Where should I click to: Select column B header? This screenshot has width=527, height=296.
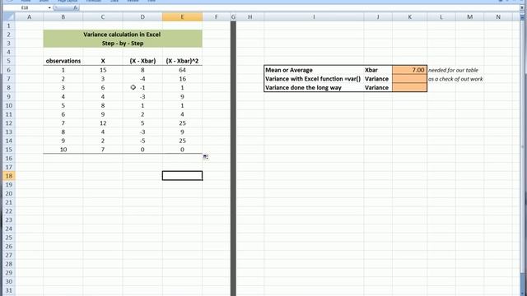pos(63,16)
